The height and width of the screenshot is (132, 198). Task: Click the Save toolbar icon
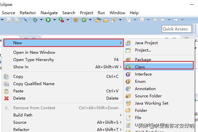tap(9, 20)
